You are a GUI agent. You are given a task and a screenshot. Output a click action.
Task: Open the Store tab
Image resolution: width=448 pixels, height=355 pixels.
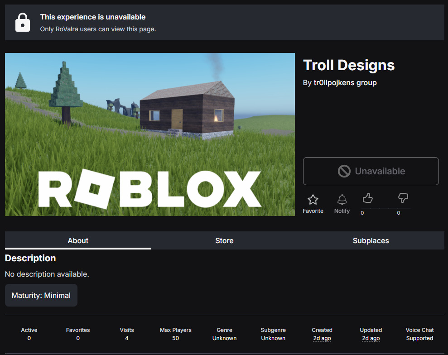click(x=224, y=240)
